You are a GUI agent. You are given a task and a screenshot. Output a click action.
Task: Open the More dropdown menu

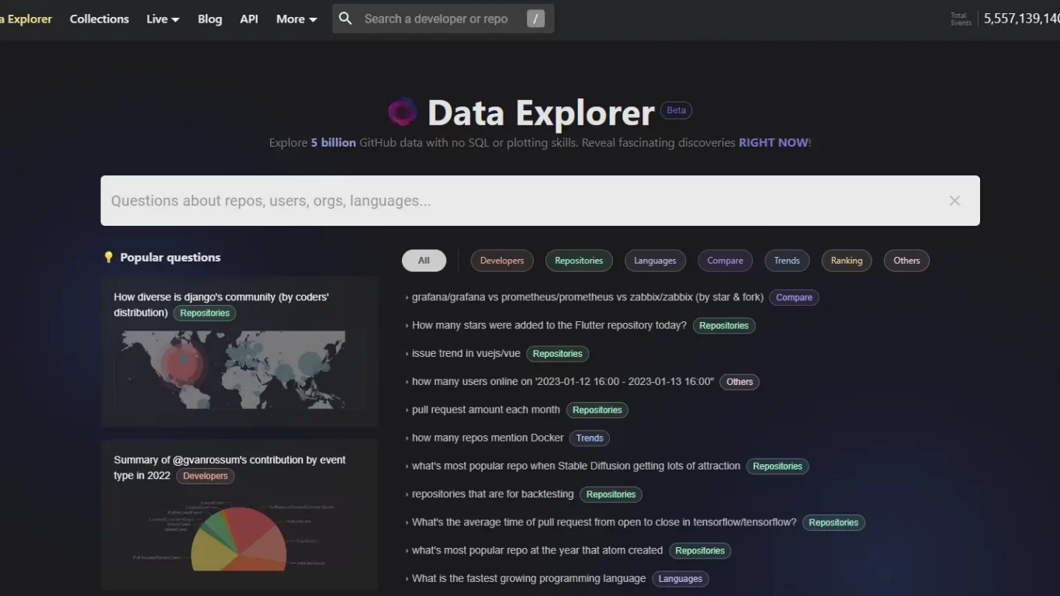[x=296, y=19]
